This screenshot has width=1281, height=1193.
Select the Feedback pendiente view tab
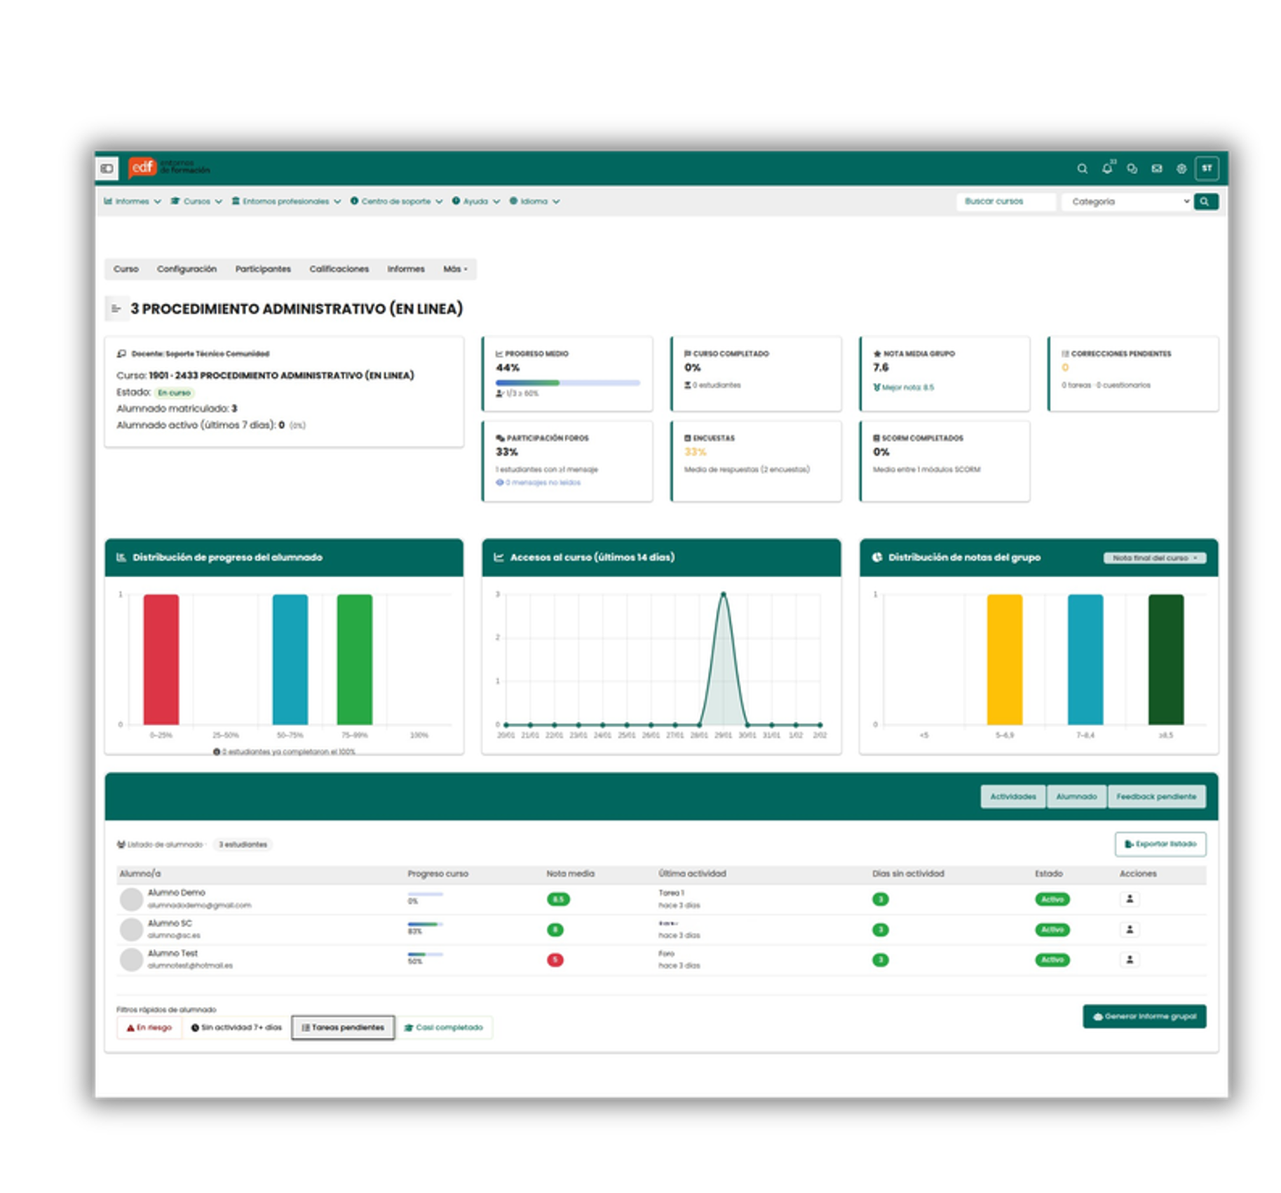(x=1156, y=797)
